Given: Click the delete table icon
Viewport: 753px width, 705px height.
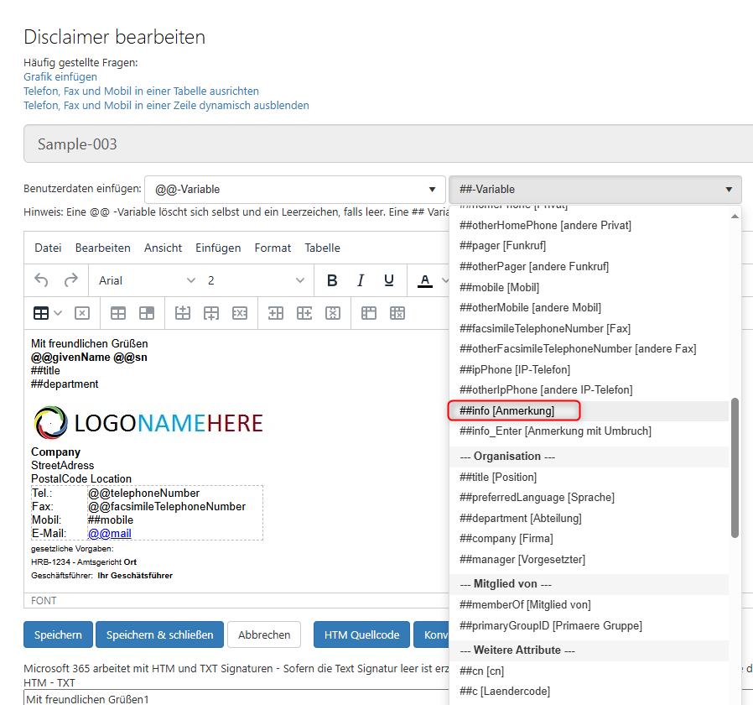Looking at the screenshot, I should [82, 313].
